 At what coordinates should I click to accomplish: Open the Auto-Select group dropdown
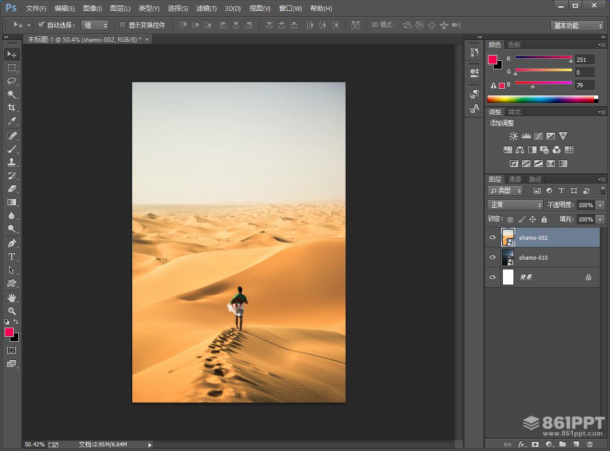pyautogui.click(x=95, y=26)
